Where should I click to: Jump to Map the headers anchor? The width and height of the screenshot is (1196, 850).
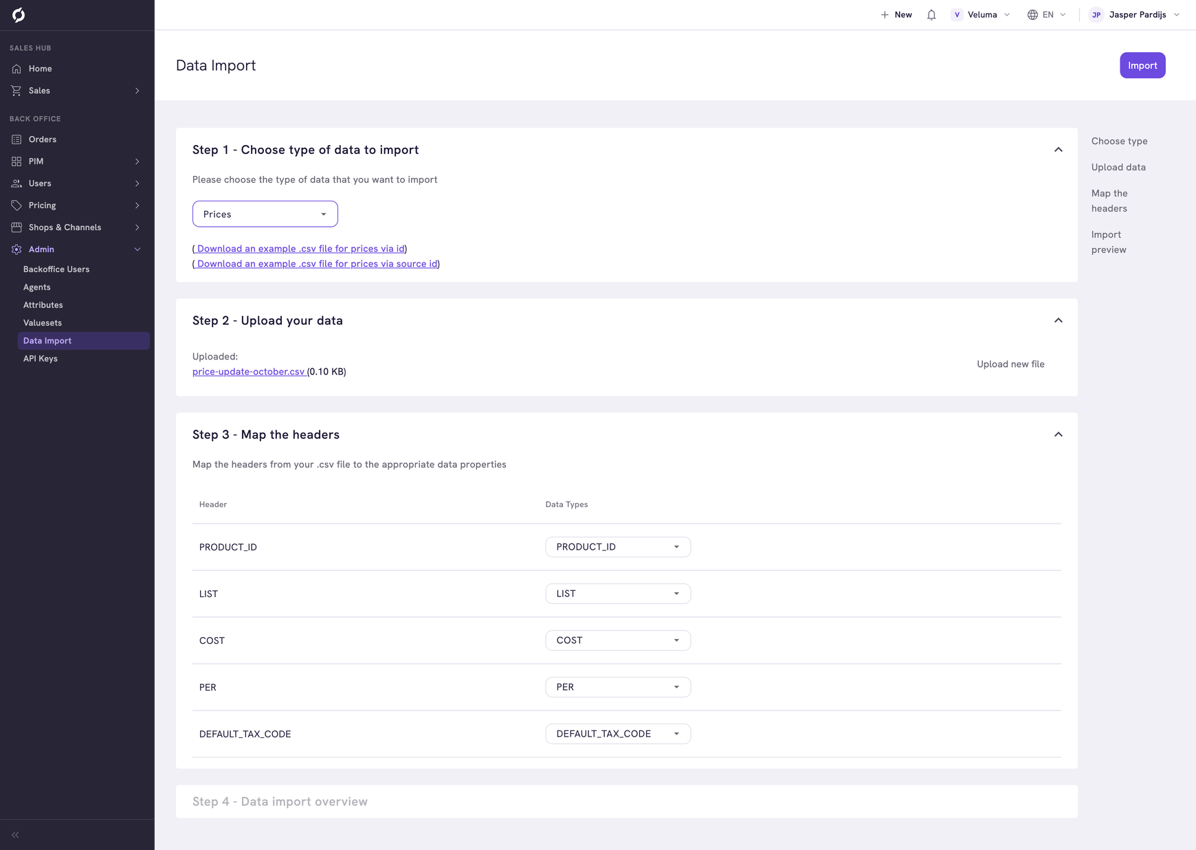point(1109,201)
